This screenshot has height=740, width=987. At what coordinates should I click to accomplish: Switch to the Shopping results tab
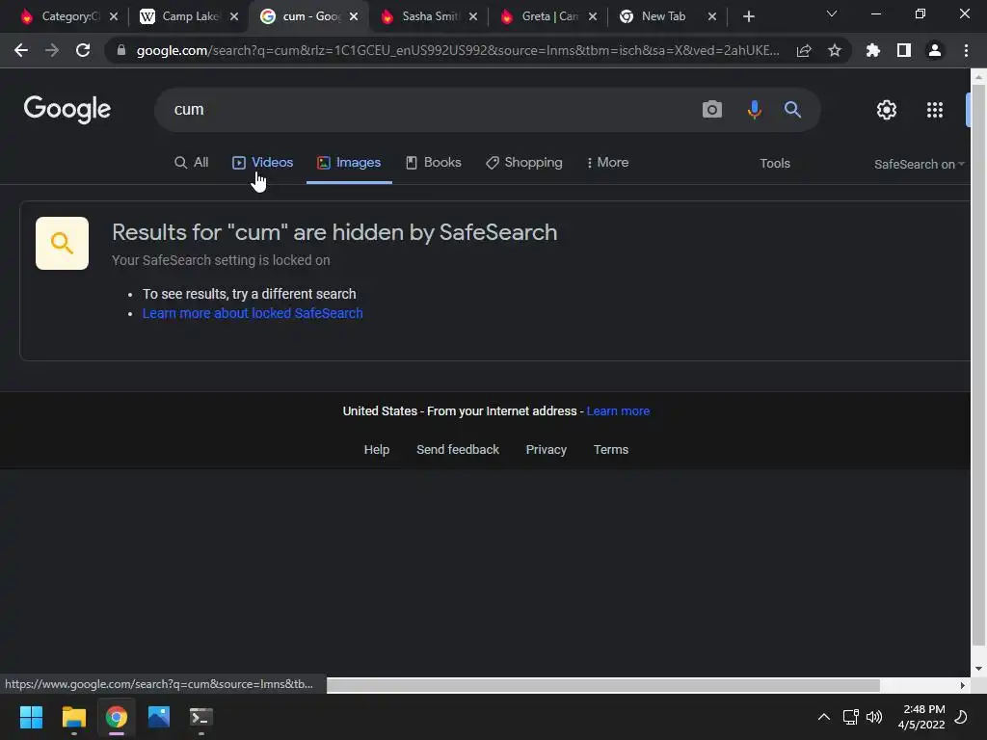(x=523, y=162)
